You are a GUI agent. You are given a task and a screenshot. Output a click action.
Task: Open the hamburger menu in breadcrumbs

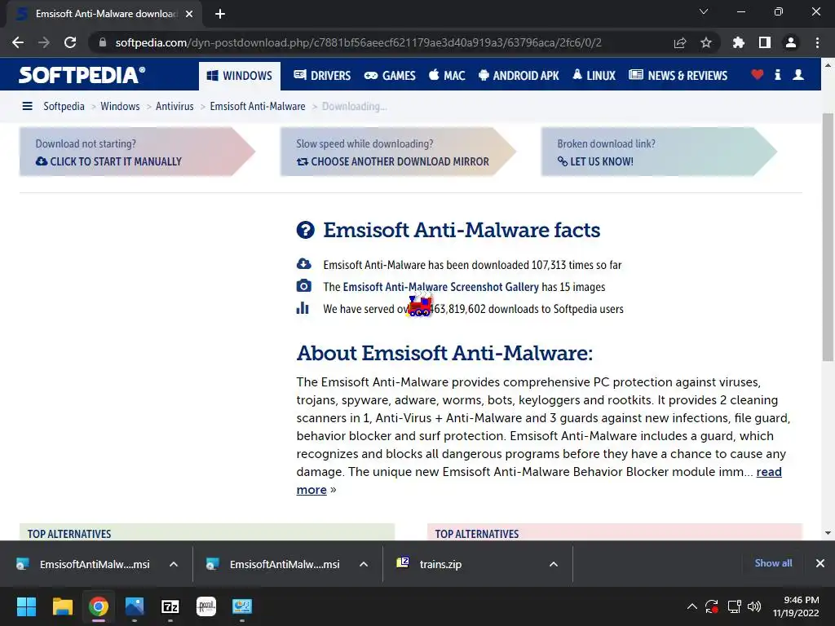coord(27,107)
